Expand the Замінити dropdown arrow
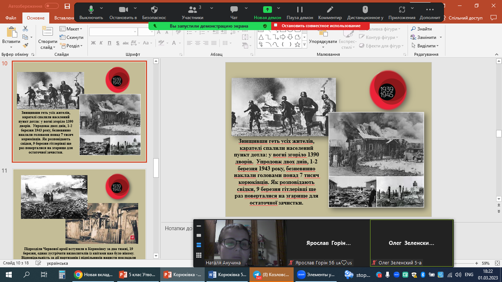This screenshot has height=282, width=502. point(441,37)
